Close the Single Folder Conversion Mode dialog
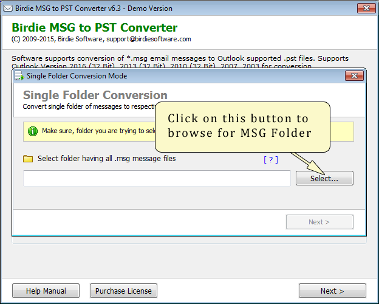Image resolution: width=379 pixels, height=304 pixels. click(x=354, y=76)
